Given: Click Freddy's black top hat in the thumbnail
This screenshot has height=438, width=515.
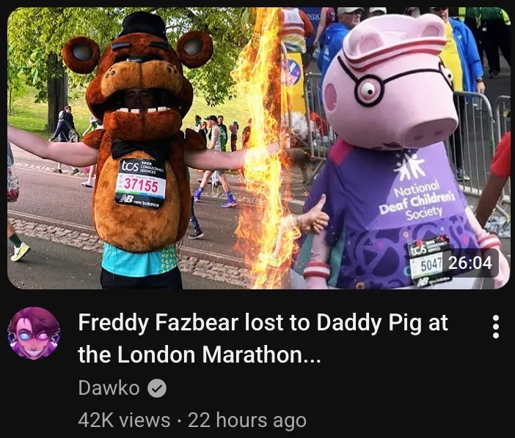Looking at the screenshot, I should click(x=143, y=25).
